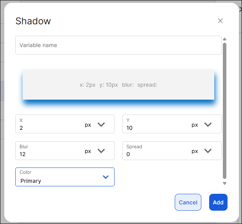Click the Y value field showing 10

(156, 127)
